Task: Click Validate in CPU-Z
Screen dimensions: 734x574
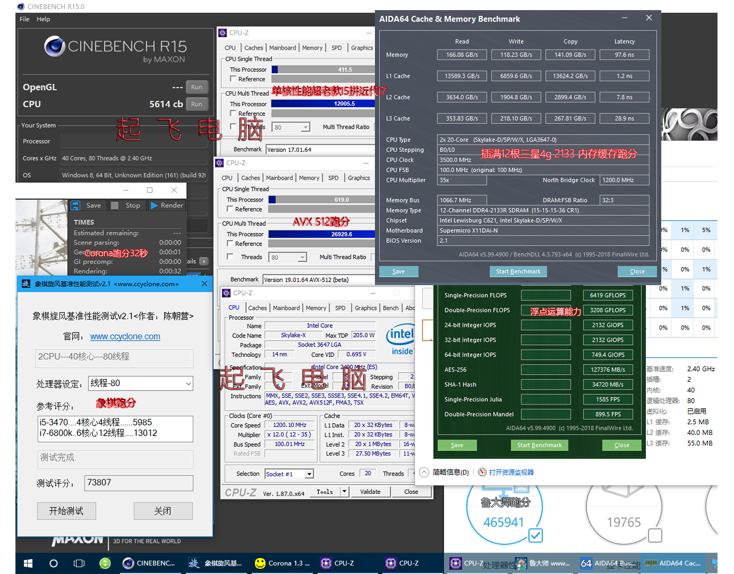Action: coord(370,492)
